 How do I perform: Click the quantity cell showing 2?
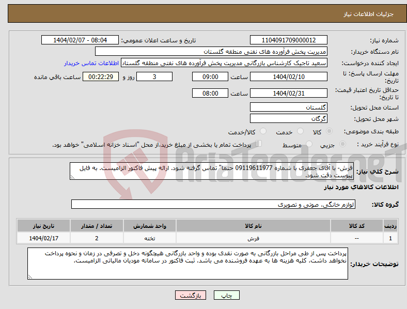(97, 238)
